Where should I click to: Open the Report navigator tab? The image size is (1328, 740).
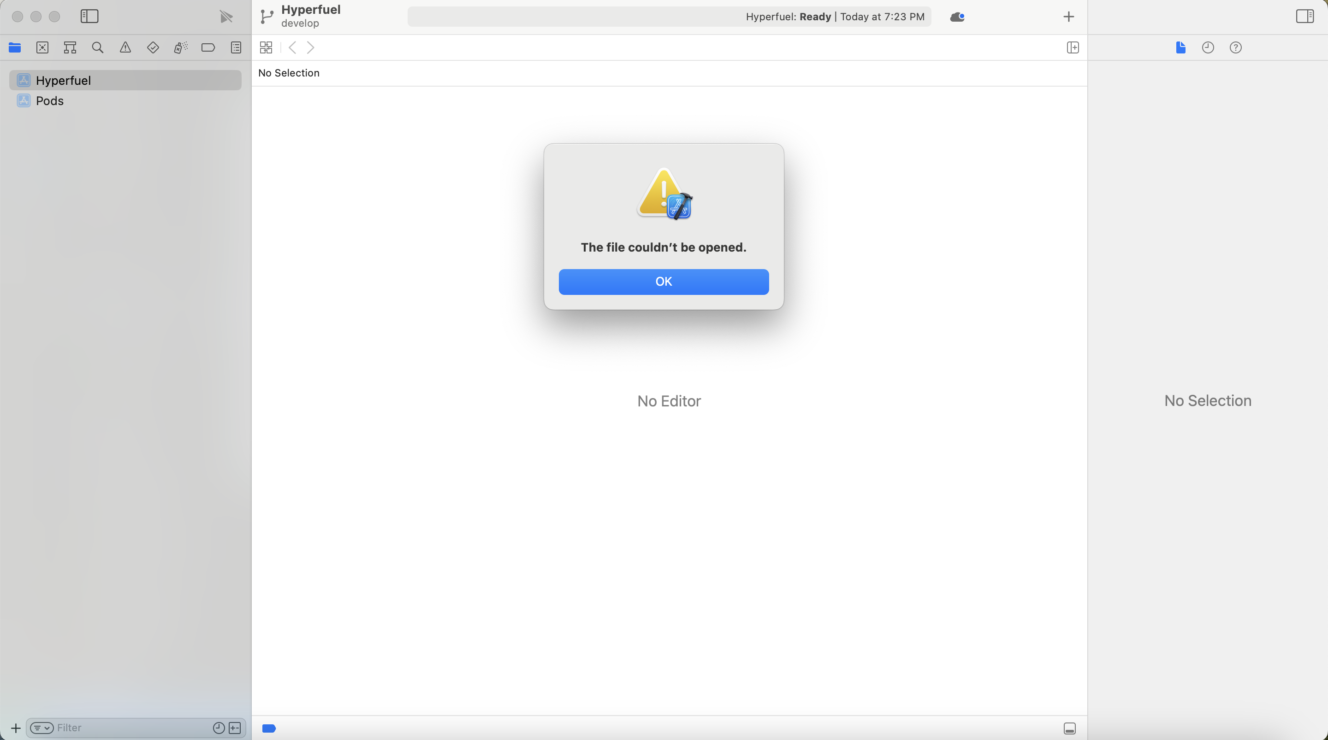[236, 48]
